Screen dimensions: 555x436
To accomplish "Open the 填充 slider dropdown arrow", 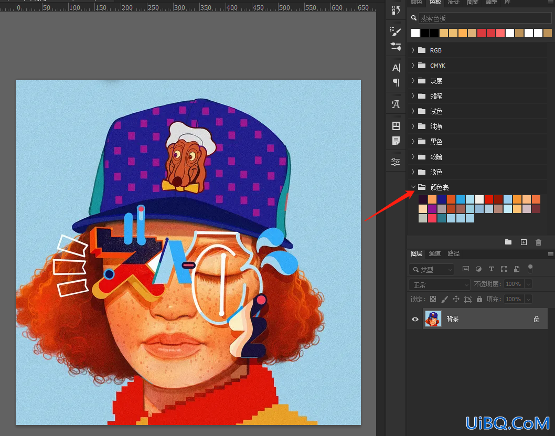I will (x=528, y=299).
